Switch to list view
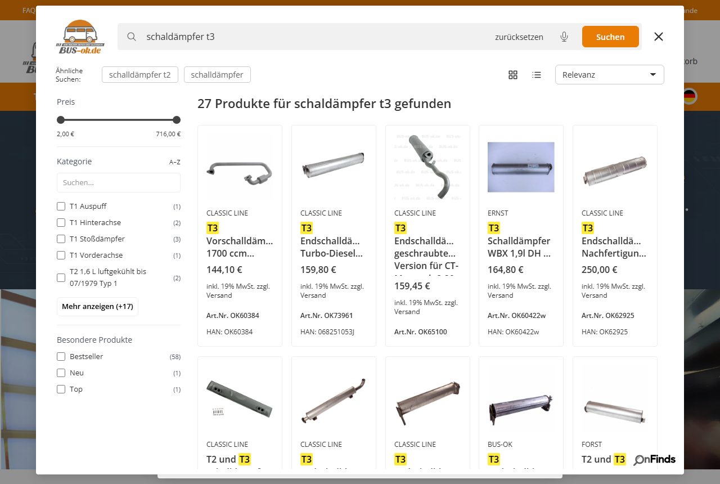This screenshot has width=720, height=484. (537, 75)
